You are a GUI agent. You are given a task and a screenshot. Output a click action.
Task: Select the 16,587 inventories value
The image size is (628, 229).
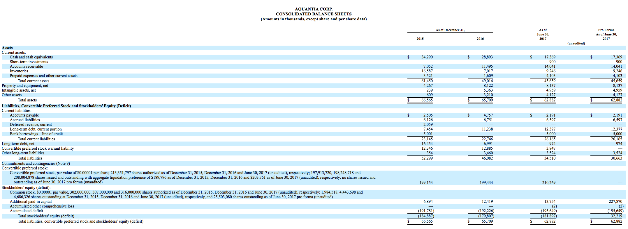tap(427, 71)
